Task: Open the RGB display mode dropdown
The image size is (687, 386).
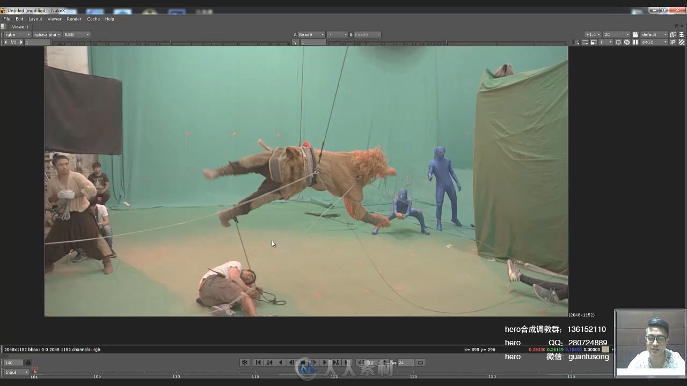Action: (x=77, y=34)
